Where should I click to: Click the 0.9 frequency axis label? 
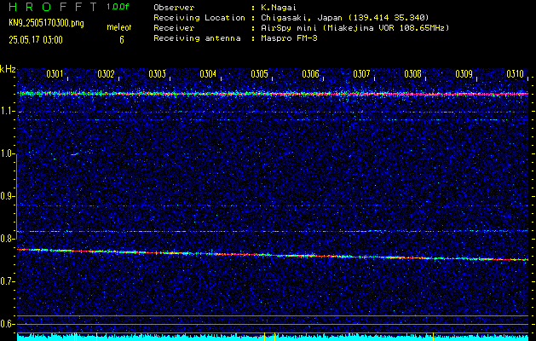click(x=6, y=196)
